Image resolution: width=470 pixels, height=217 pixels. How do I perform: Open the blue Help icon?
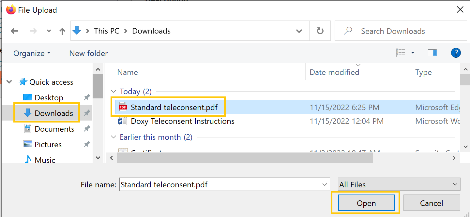tap(456, 53)
